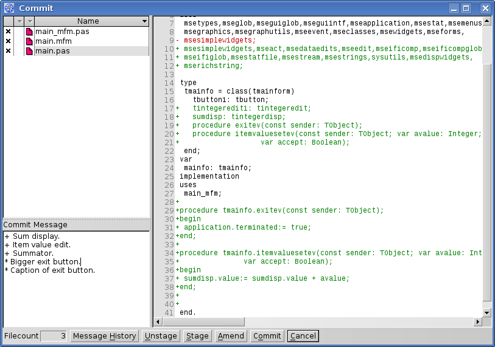Click inside the Commit Message text area
495x347 pixels.
(76, 298)
